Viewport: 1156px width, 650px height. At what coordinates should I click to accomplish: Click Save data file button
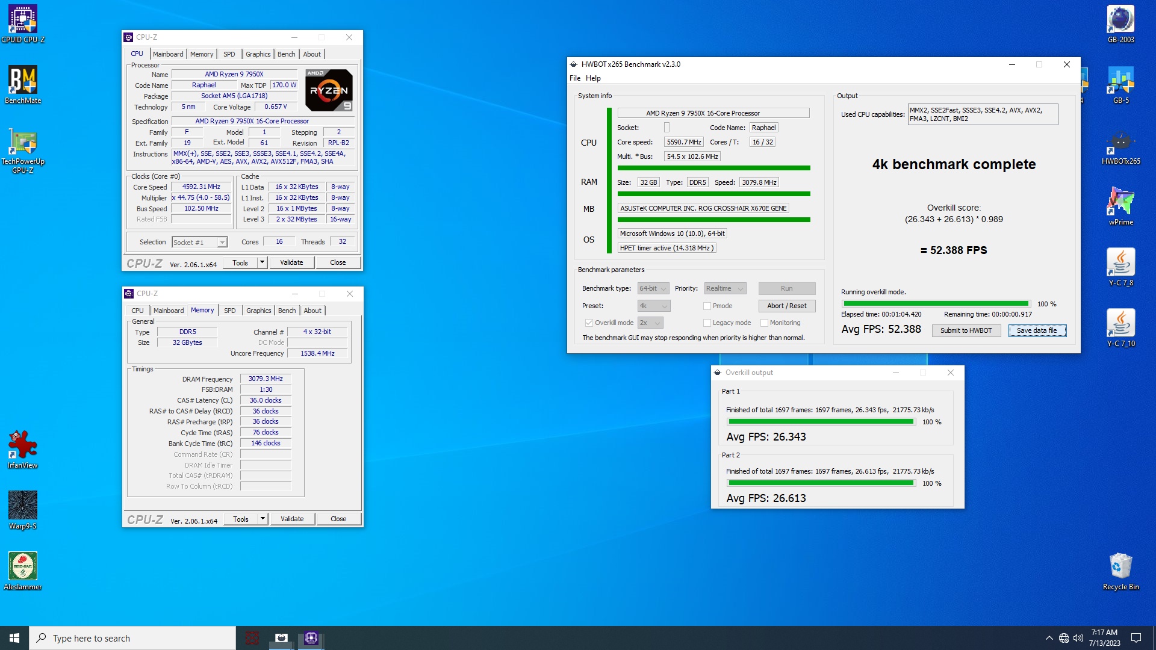pos(1037,330)
